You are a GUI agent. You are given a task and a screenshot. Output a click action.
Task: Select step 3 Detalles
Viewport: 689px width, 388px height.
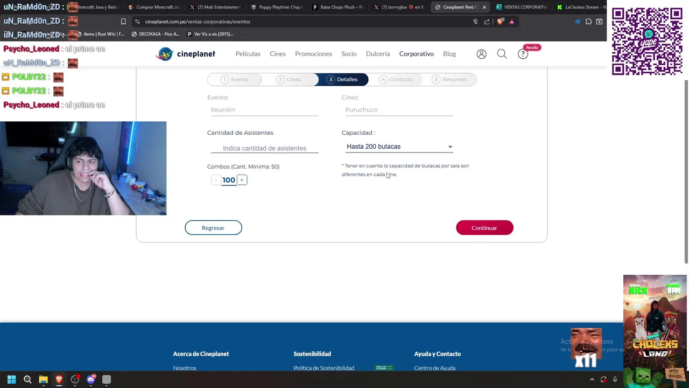[342, 79]
